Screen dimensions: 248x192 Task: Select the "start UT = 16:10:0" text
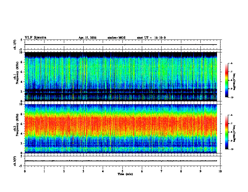(151, 38)
